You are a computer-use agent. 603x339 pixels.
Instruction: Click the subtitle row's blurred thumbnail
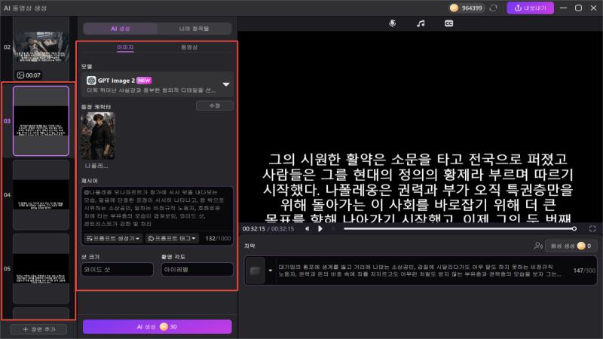(x=255, y=270)
